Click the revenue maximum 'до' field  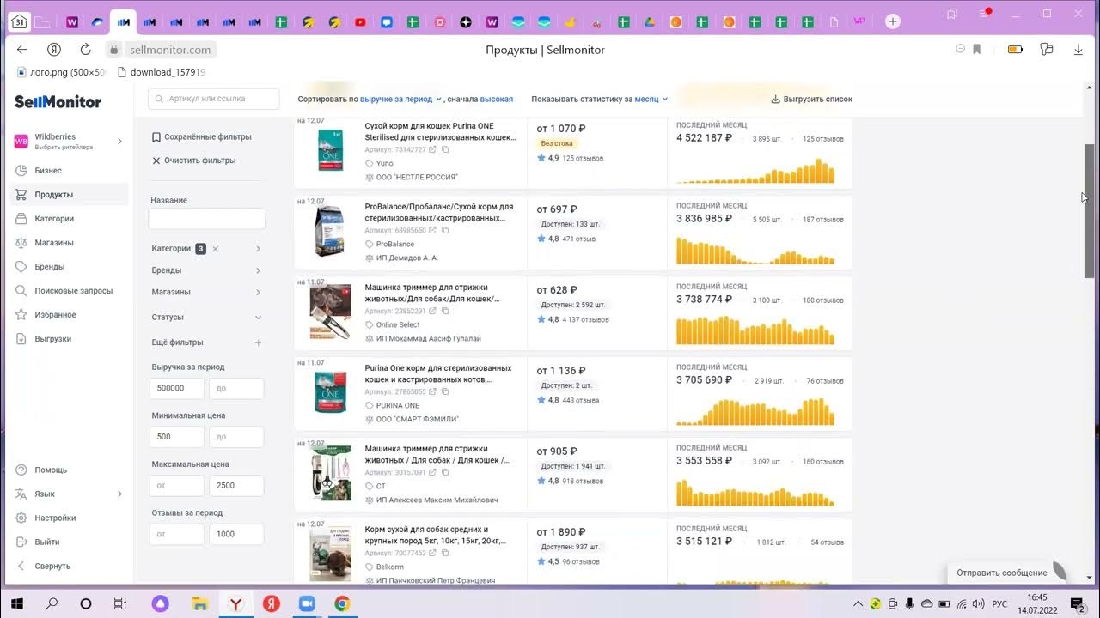coord(236,388)
